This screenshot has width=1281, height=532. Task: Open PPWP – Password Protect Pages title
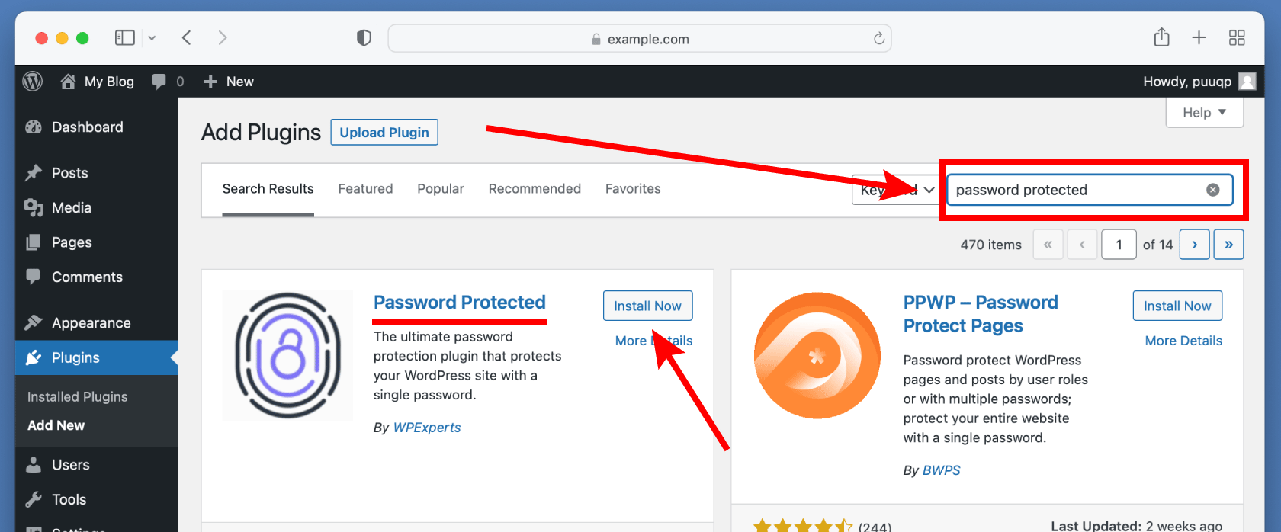(x=981, y=314)
